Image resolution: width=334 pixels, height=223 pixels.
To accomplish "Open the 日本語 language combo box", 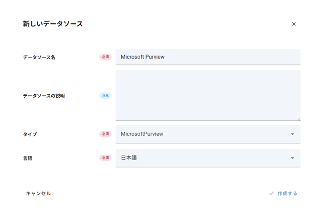I will [202, 158].
